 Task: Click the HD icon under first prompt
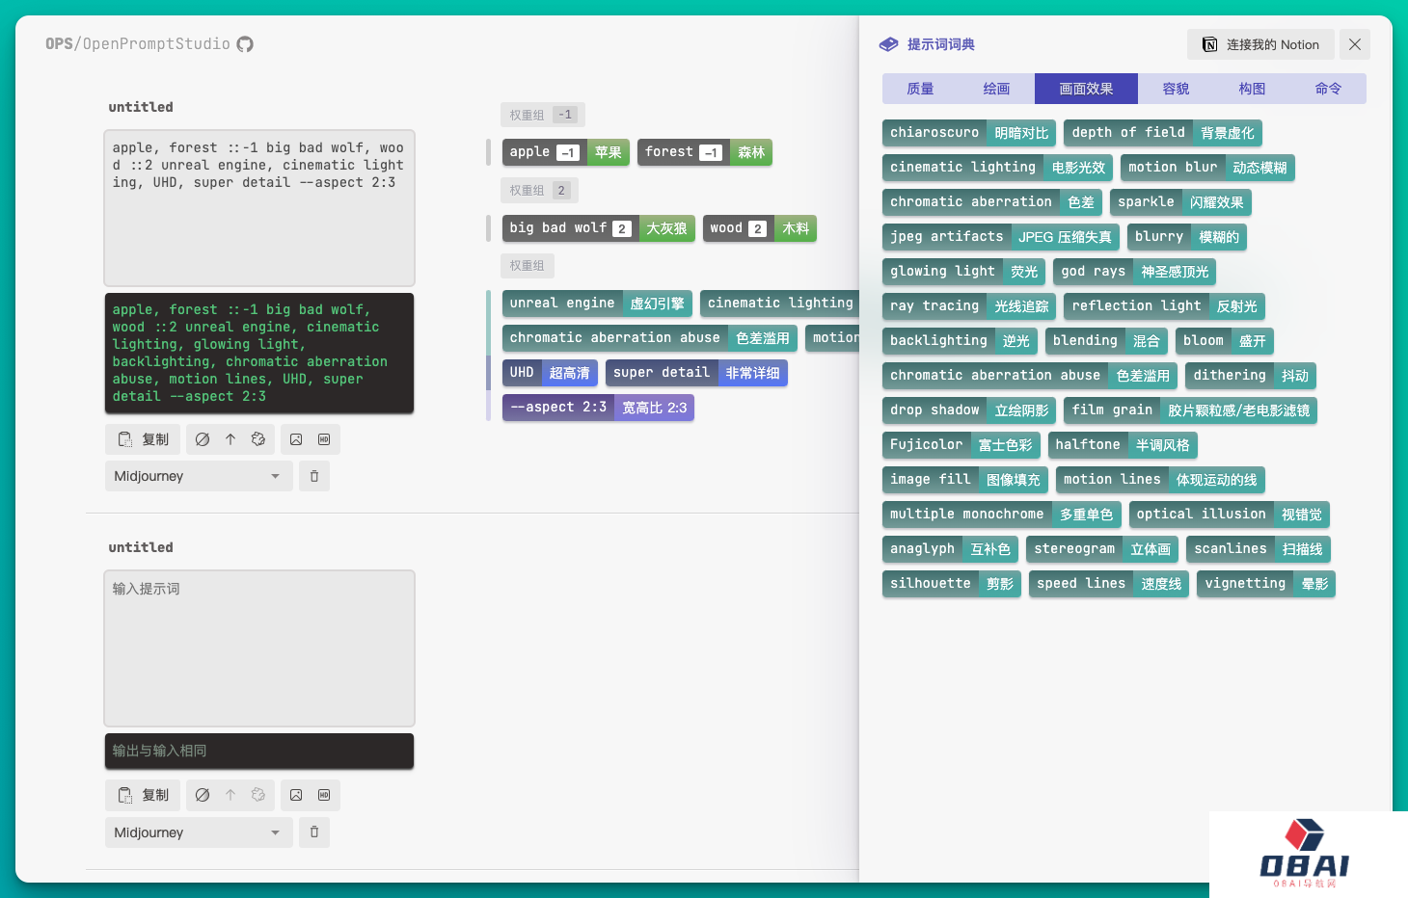click(324, 439)
